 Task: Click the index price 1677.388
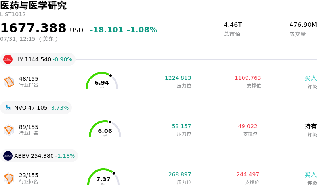(33, 28)
